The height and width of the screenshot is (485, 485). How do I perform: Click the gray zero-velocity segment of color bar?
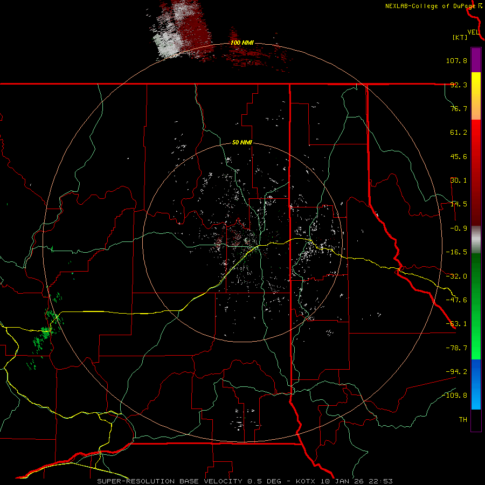coord(476,240)
